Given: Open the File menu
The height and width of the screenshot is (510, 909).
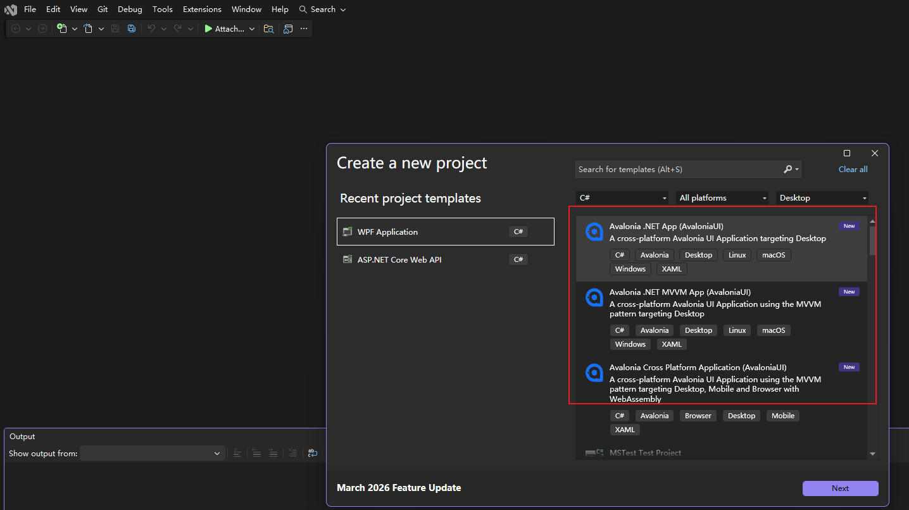Looking at the screenshot, I should 30,9.
